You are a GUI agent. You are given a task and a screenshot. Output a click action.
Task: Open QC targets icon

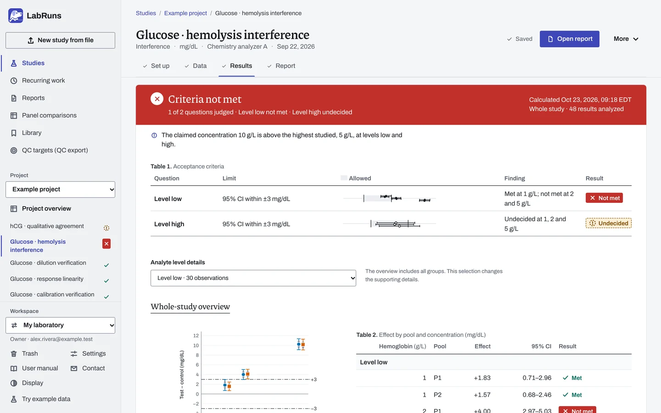[x=14, y=151]
